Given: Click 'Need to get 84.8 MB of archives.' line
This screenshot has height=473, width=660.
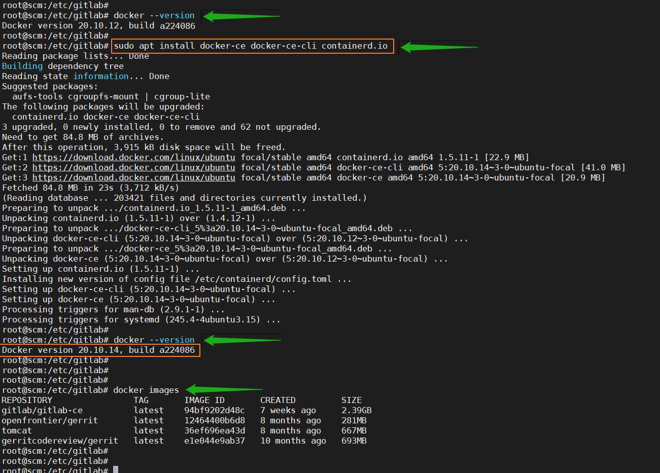Looking at the screenshot, I should tap(83, 137).
